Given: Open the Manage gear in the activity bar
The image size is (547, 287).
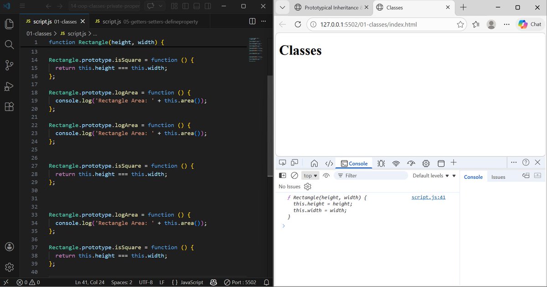Looking at the screenshot, I should coord(9,267).
